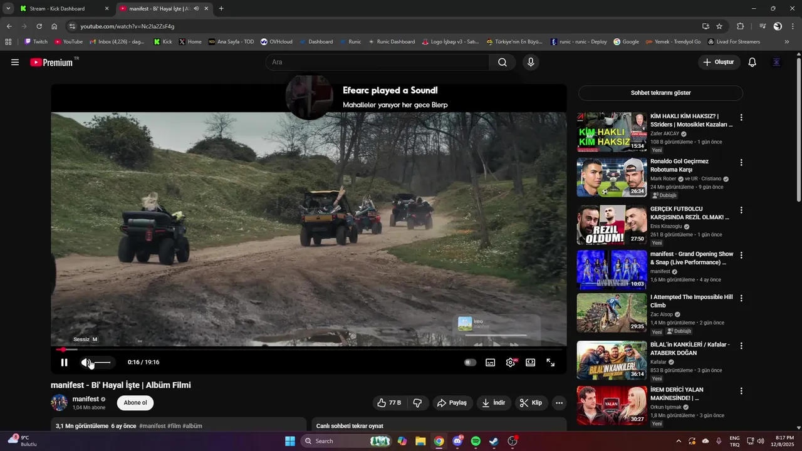Focus the Ara search field

tap(377, 62)
